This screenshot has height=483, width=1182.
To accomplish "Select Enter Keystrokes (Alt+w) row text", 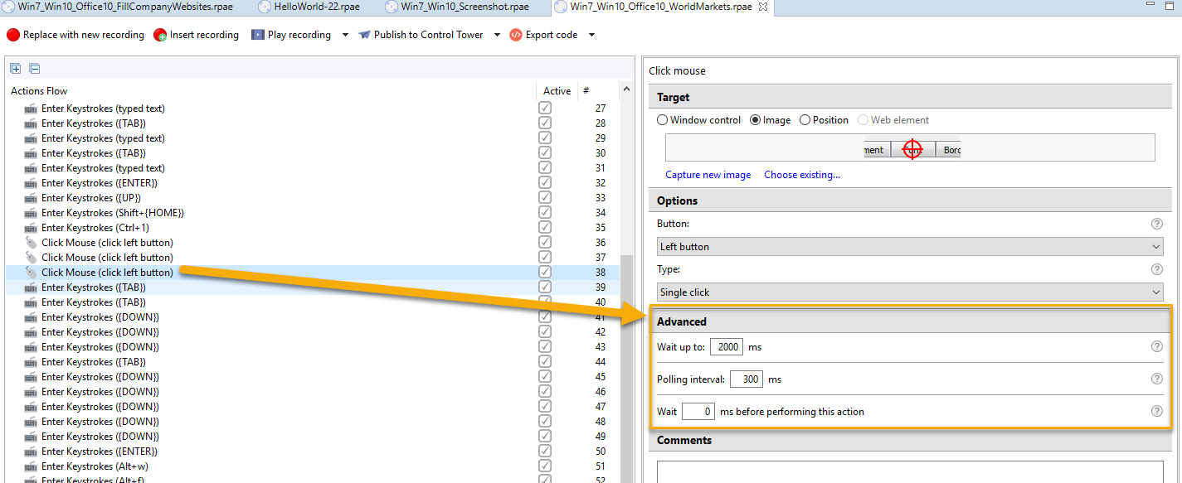I will coord(95,466).
